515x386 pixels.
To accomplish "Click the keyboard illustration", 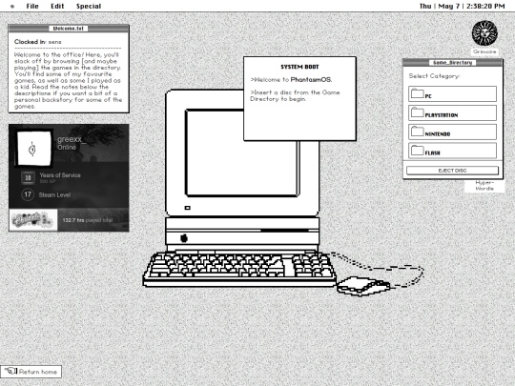I will [239, 269].
